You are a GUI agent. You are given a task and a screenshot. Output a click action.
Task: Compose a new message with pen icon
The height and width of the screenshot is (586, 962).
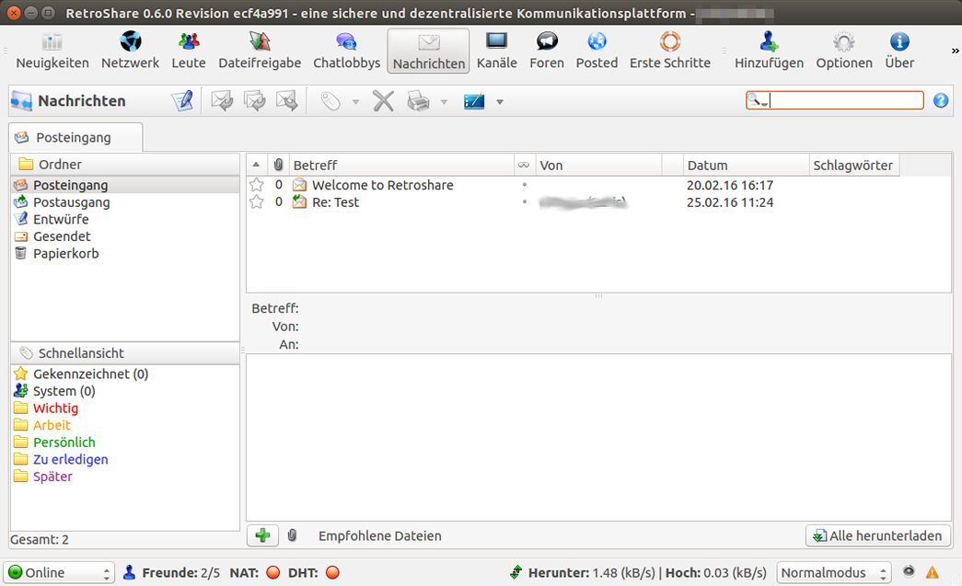(x=182, y=100)
